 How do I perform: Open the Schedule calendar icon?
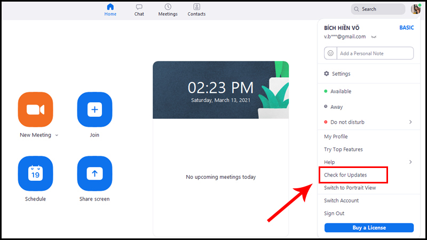(35, 173)
